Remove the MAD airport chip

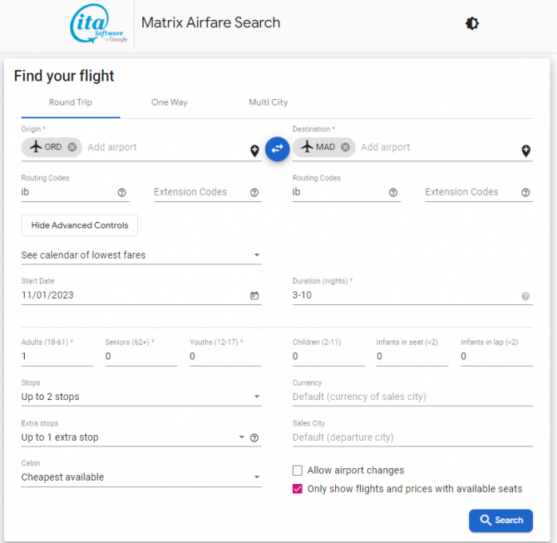click(x=345, y=147)
